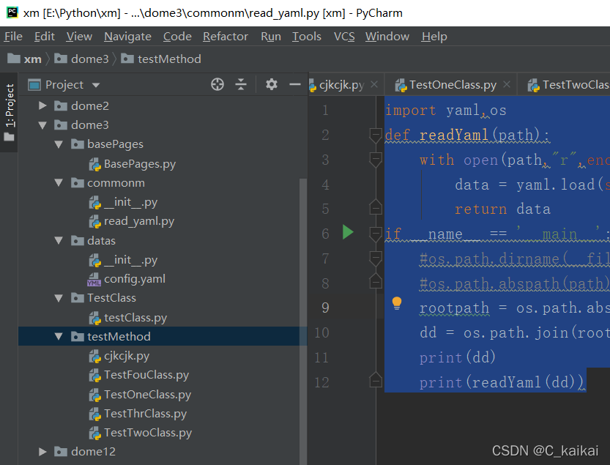Close the cjkcjk.py editor tab
610x465 pixels.
pyautogui.click(x=374, y=84)
